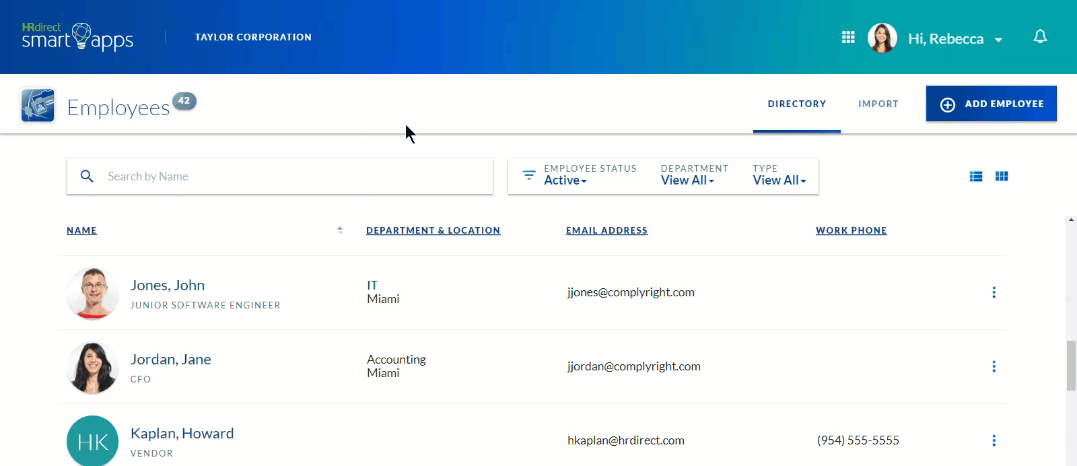Switch to list view

click(976, 176)
